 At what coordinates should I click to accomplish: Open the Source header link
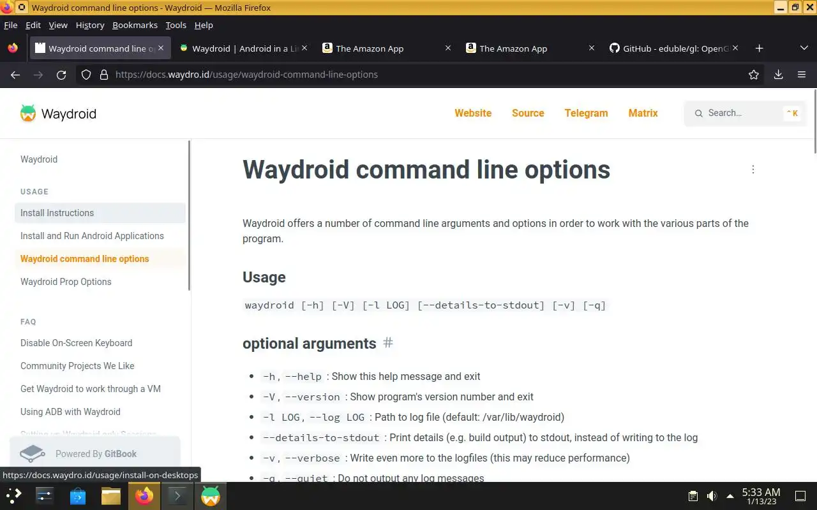pyautogui.click(x=528, y=113)
